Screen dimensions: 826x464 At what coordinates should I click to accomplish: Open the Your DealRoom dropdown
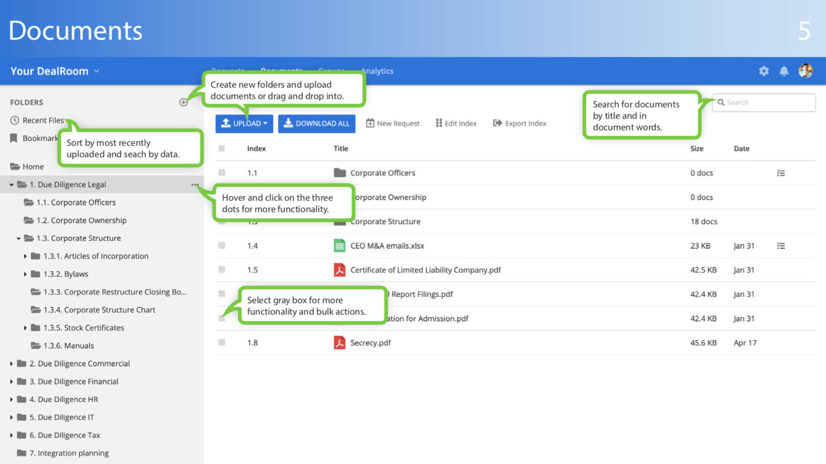[55, 71]
